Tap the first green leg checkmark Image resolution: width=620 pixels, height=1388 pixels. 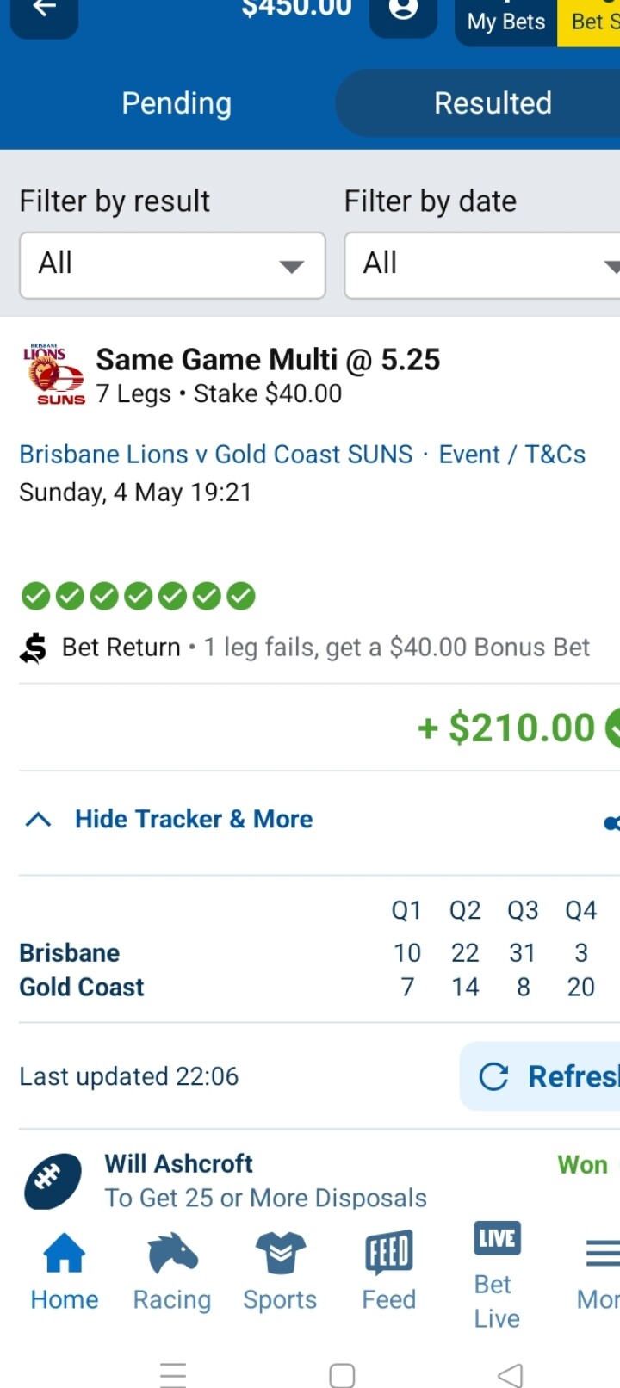click(x=35, y=596)
